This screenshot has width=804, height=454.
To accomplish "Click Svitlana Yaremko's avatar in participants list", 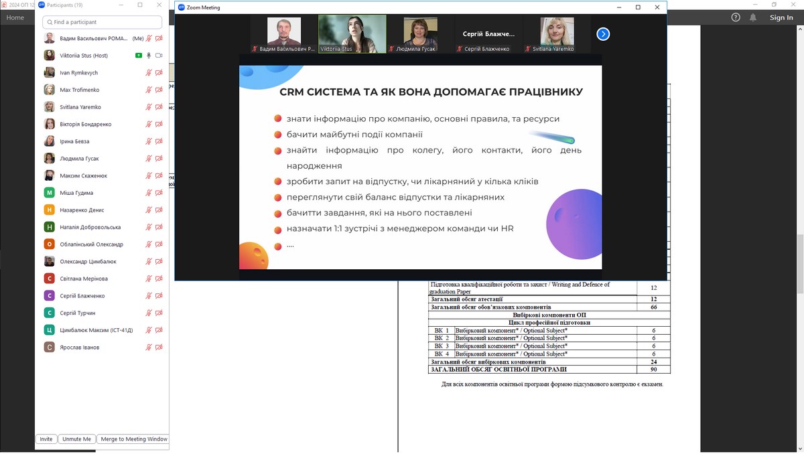I will point(50,107).
